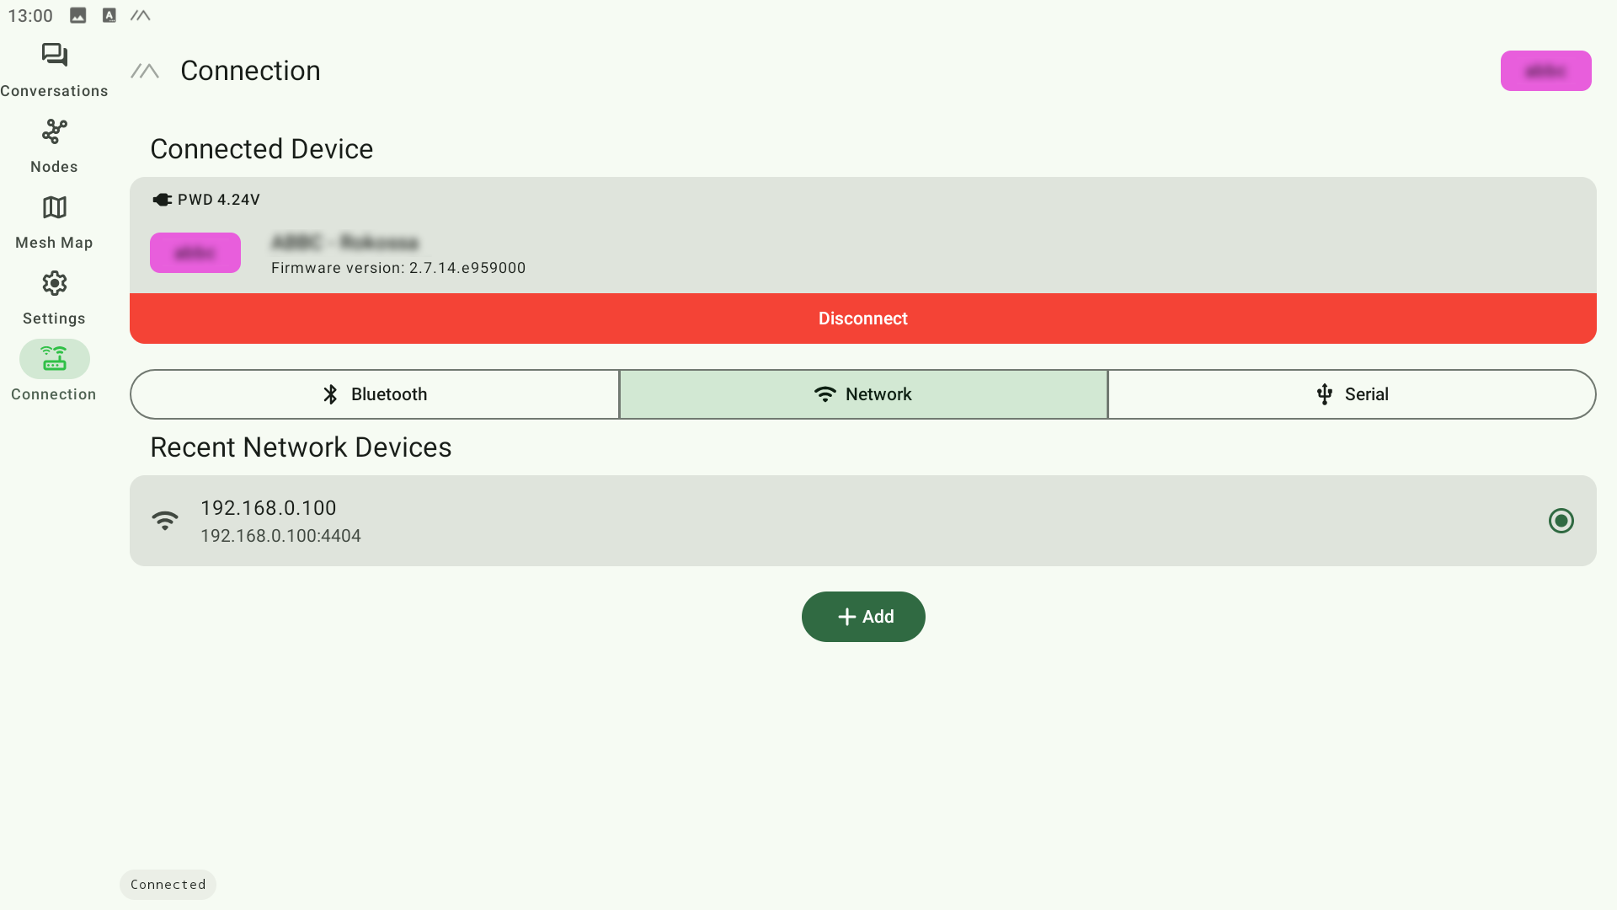1617x910 pixels.
Task: Click the Wi-Fi icon beside 192.168.0.100
Action: point(165,521)
